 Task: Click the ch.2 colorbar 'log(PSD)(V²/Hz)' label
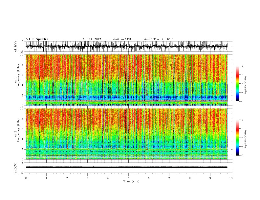(x=246, y=139)
